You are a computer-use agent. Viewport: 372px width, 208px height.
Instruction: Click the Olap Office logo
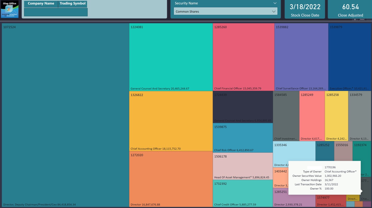pyautogui.click(x=10, y=9)
